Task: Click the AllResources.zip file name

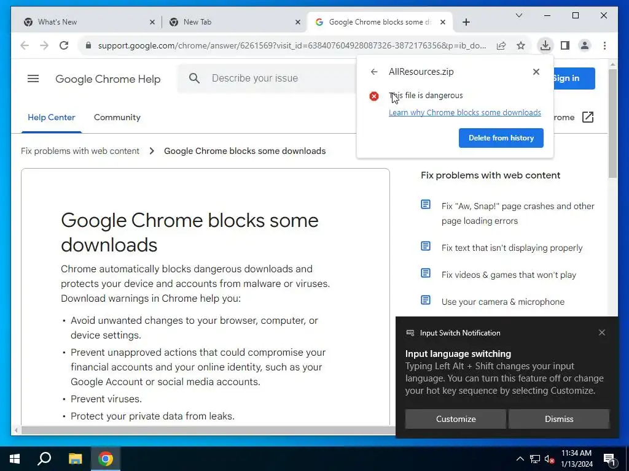Action: coord(421,72)
